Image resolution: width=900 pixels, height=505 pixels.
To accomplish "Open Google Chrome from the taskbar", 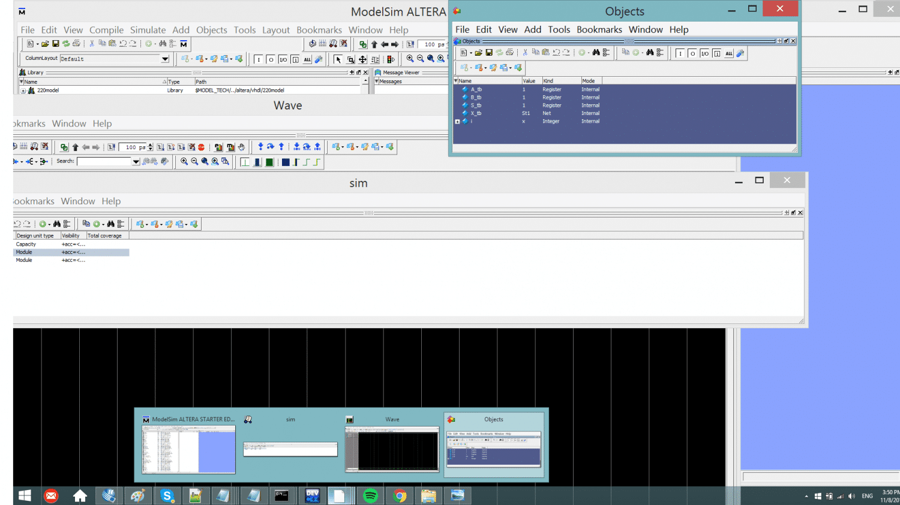I will click(400, 495).
